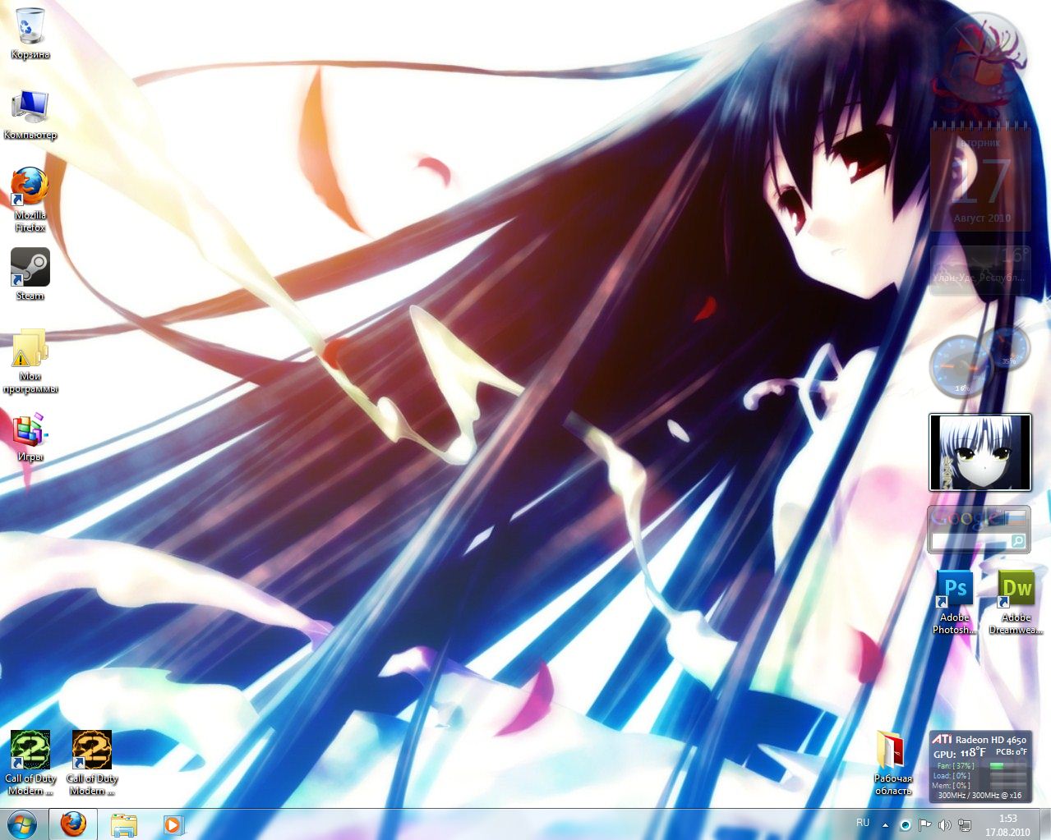Screen dimensions: 1051x840
Task: Select the Игры desktop icon
Action: [x=30, y=437]
